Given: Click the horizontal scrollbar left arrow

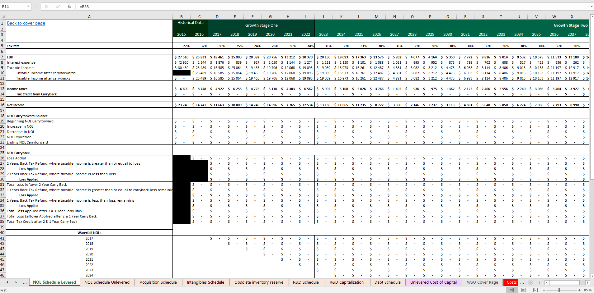Looking at the screenshot, I should click(x=547, y=282).
